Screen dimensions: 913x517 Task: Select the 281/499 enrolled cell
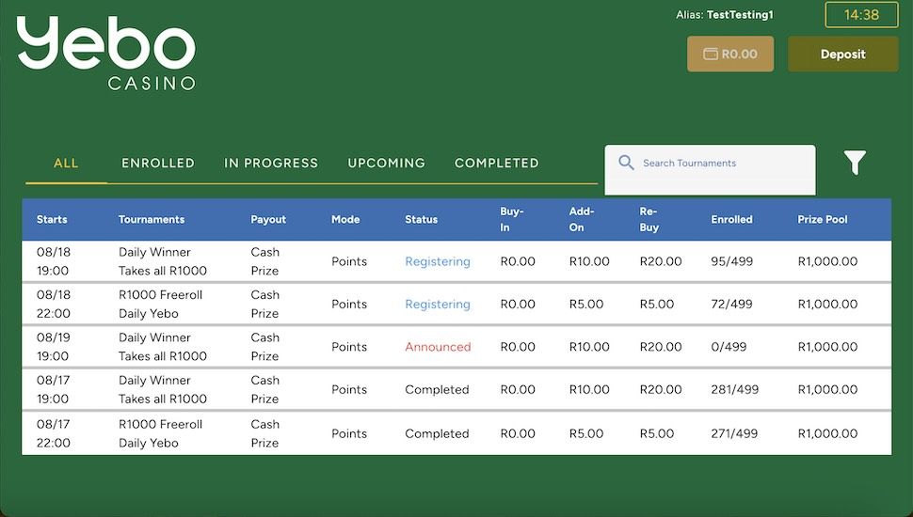click(734, 389)
